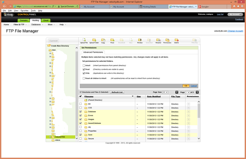Open the Page Size dropdown
Viewport: 246px width, 159px height.
pos(165,92)
